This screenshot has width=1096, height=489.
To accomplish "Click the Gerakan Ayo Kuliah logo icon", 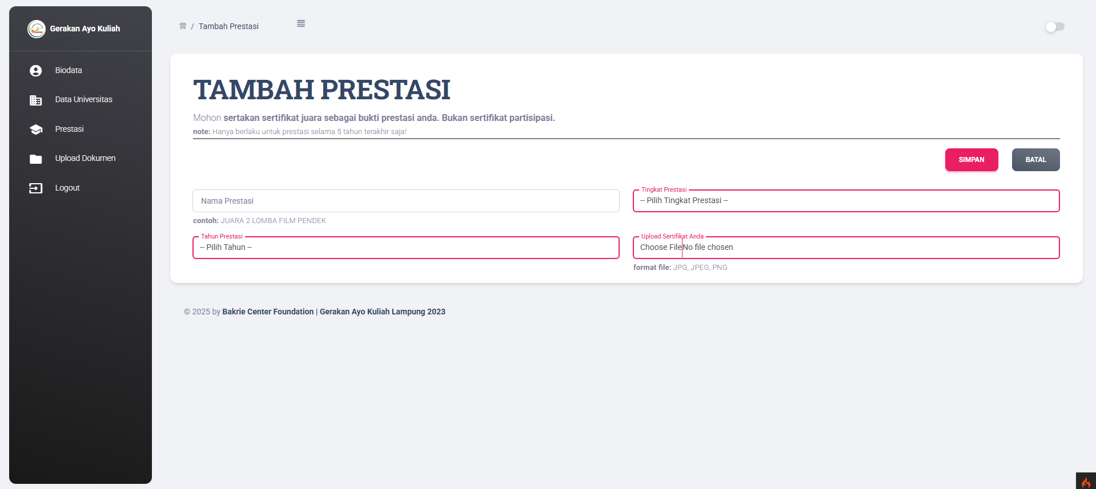I will (x=37, y=29).
